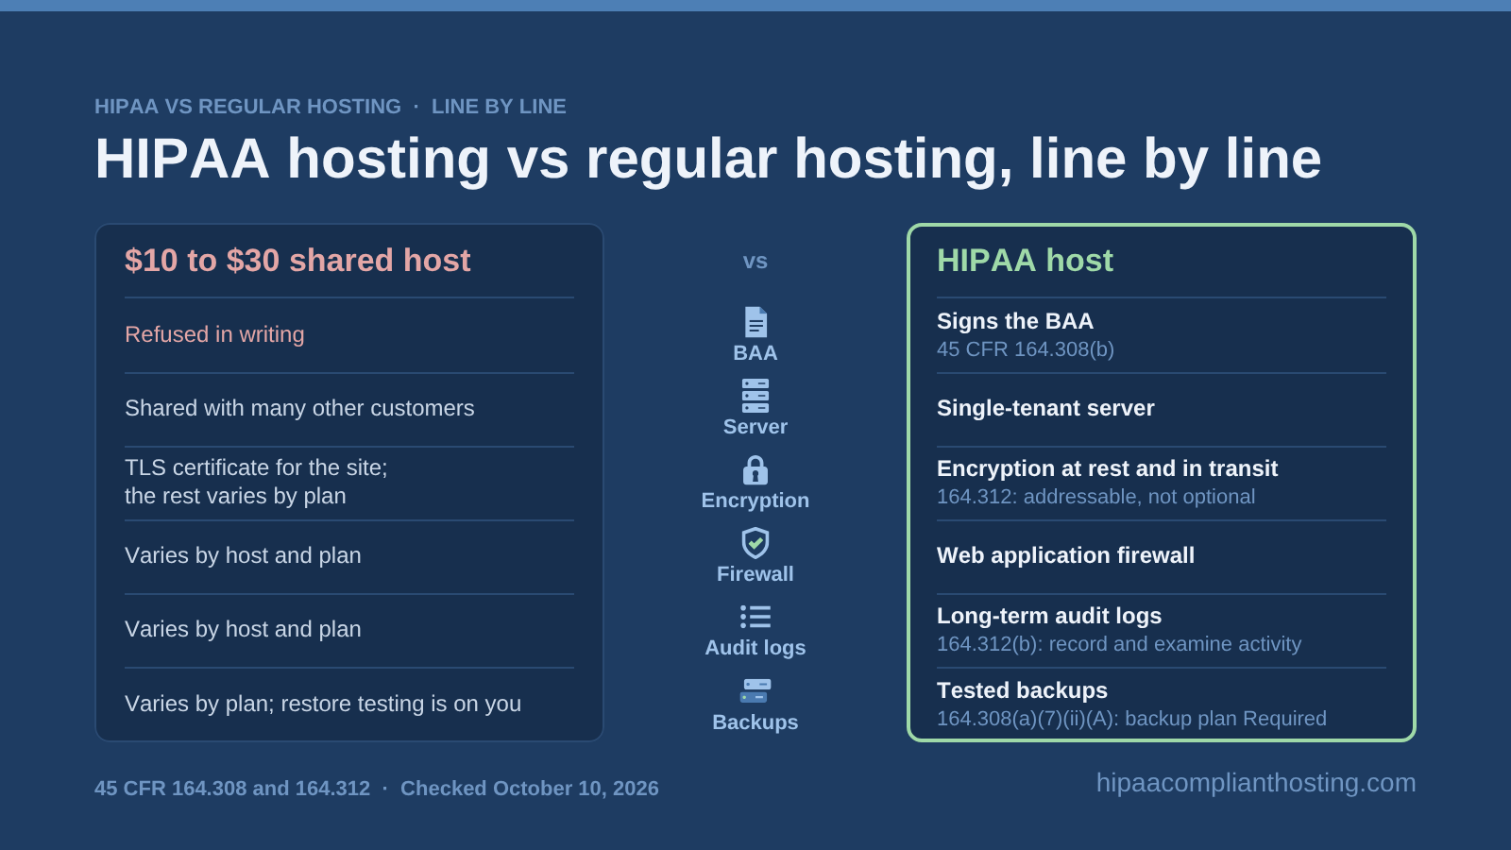Click the 'Server' category label
This screenshot has height=850, width=1511.
(755, 427)
